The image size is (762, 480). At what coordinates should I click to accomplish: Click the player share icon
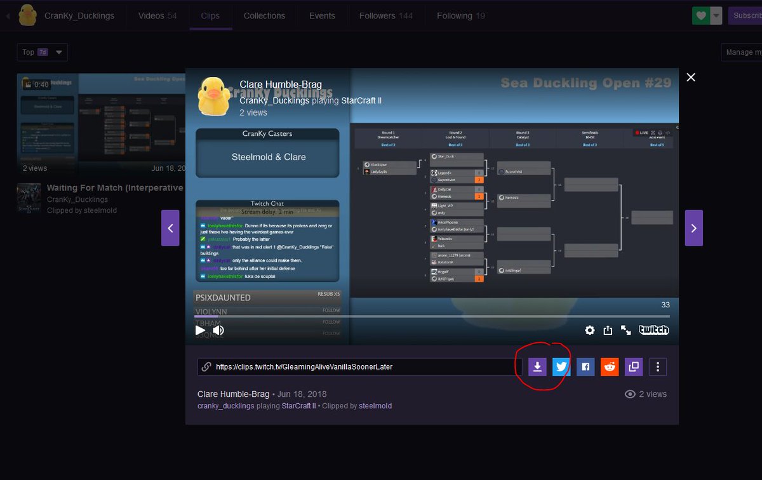(x=608, y=330)
